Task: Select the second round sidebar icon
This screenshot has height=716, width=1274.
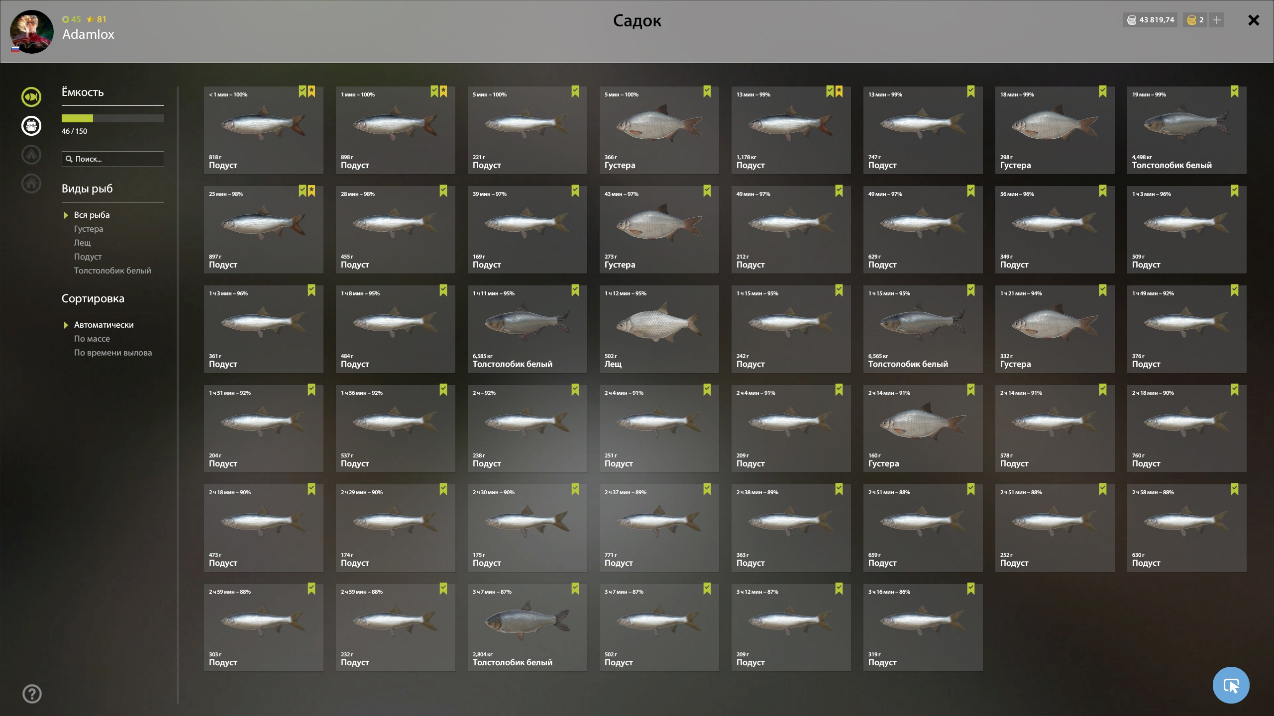Action: coord(31,125)
